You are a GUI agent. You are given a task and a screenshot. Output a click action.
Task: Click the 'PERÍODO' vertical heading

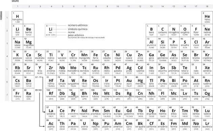[1, 16]
